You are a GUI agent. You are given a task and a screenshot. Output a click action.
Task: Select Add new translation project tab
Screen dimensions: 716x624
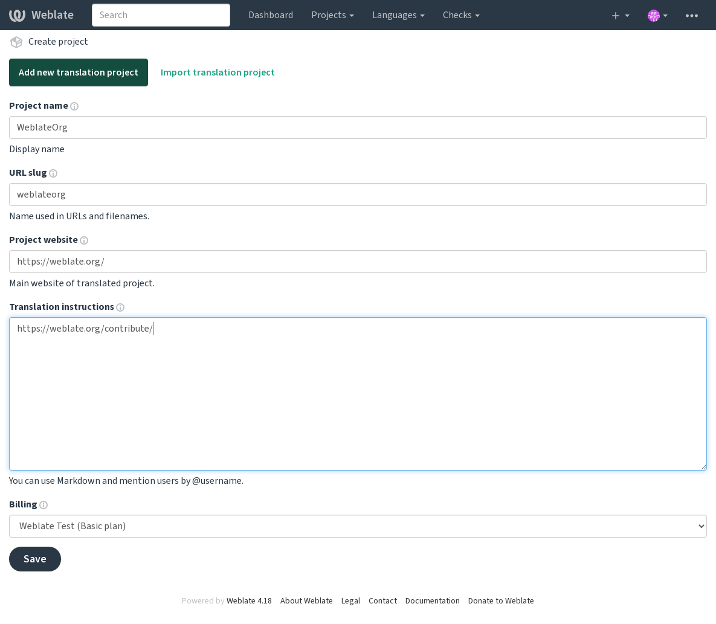pyautogui.click(x=79, y=72)
